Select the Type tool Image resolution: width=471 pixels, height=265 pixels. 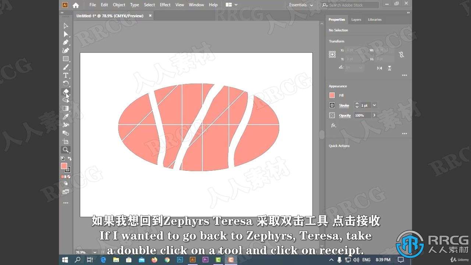65,75
